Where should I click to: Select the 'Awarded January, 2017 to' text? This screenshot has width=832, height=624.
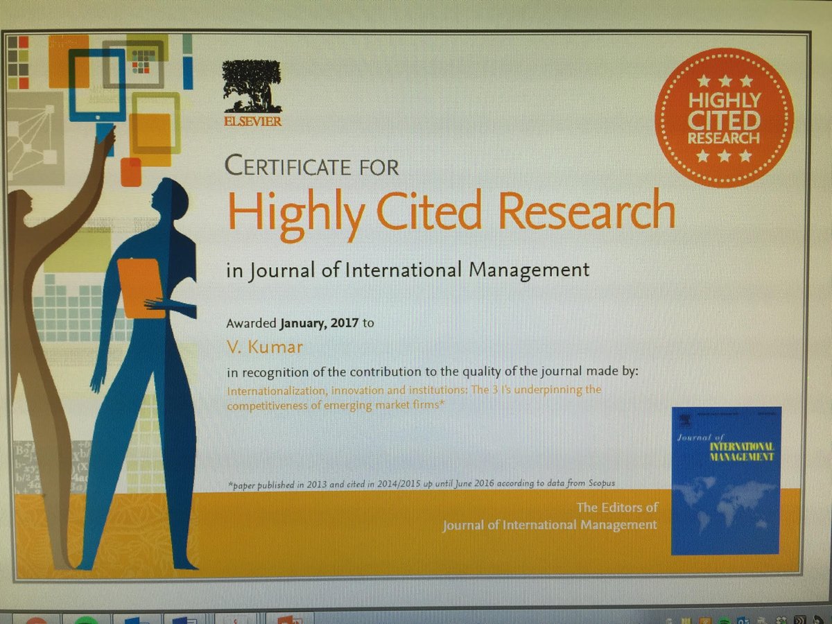(x=300, y=323)
